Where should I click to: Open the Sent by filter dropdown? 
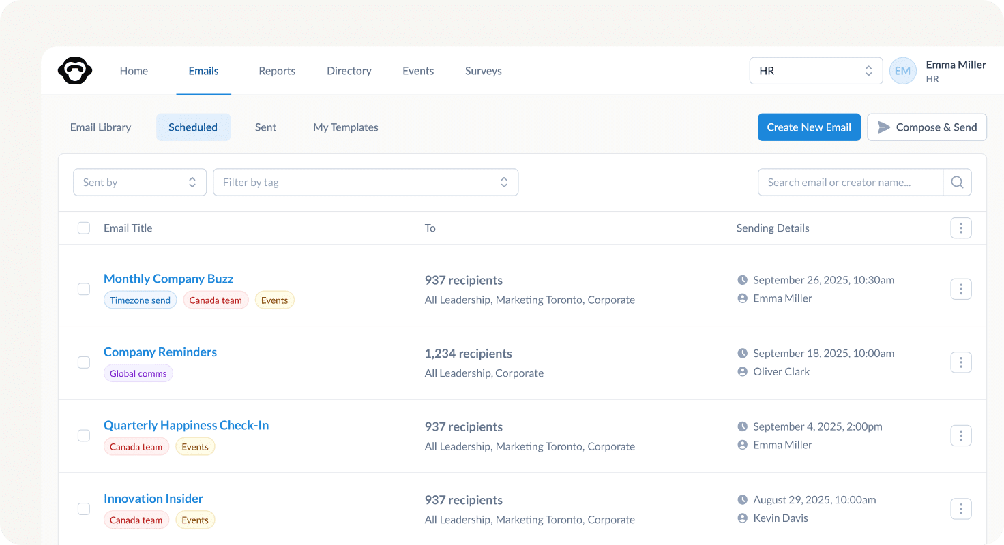(x=139, y=182)
